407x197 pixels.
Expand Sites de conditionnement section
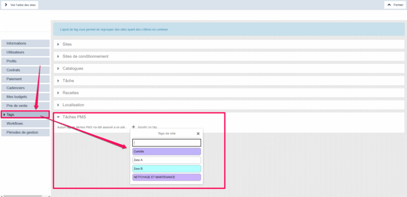[x=58, y=56]
